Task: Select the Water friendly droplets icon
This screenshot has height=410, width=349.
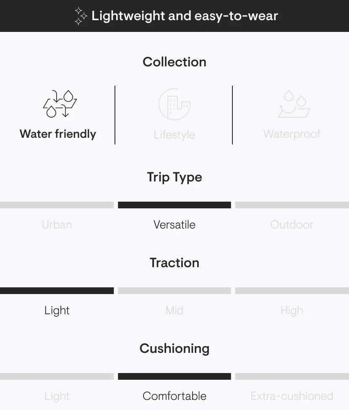Action: coord(60,104)
